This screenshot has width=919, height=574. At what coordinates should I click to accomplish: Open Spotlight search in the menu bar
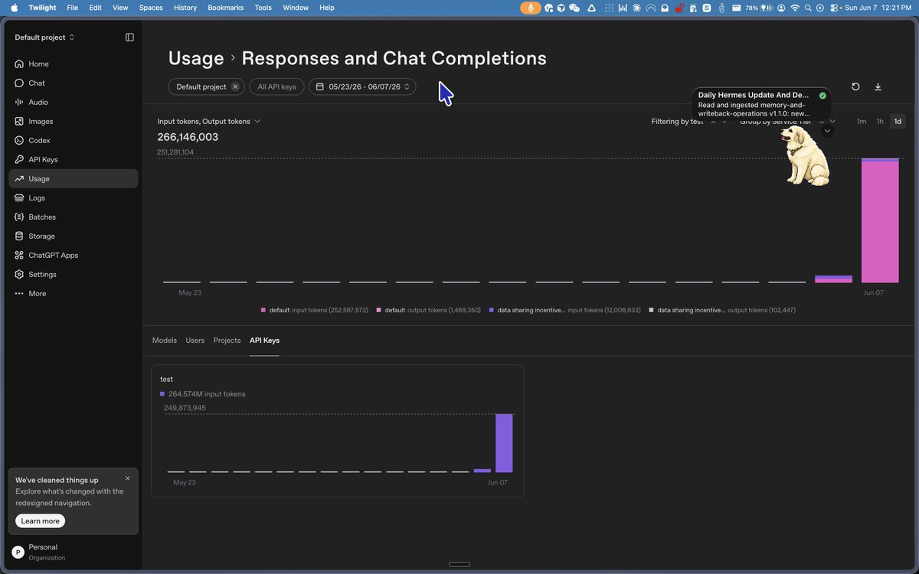coord(808,8)
